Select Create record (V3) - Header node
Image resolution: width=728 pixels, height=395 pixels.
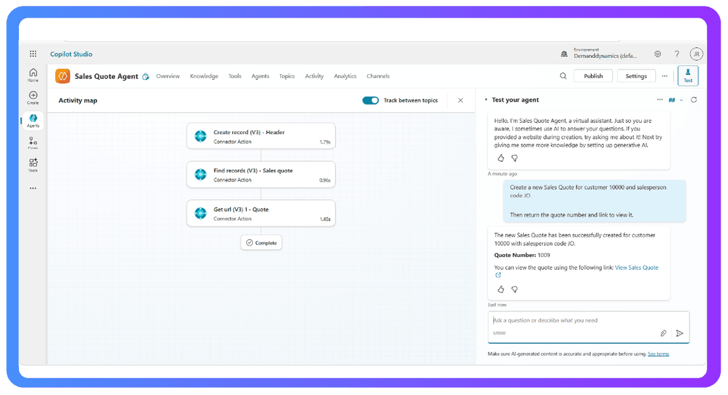click(x=261, y=136)
